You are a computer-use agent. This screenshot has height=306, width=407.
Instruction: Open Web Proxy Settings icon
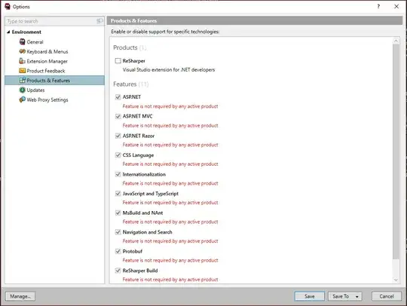(x=23, y=99)
